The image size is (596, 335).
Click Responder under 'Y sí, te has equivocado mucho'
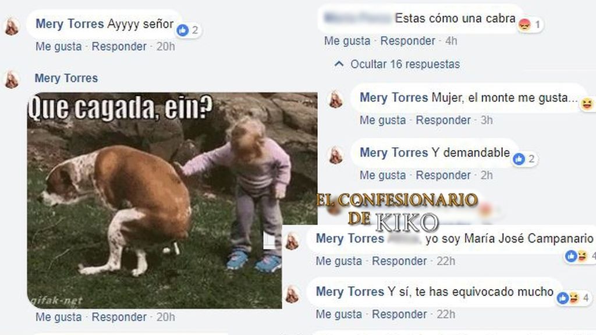coord(399,314)
